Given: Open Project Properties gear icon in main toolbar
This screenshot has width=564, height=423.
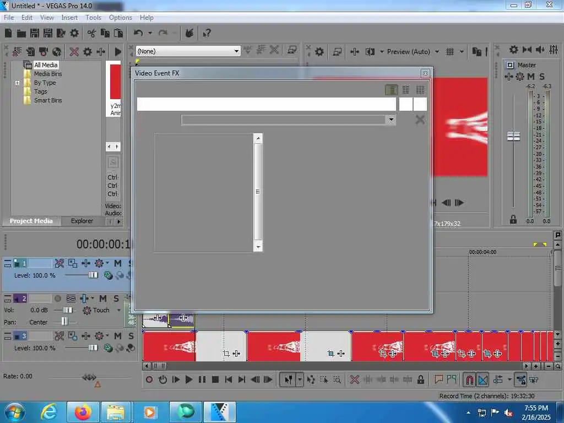Looking at the screenshot, I should 74,34.
